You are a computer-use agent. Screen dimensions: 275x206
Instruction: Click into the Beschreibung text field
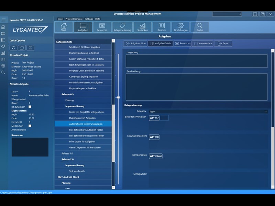pos(197,87)
